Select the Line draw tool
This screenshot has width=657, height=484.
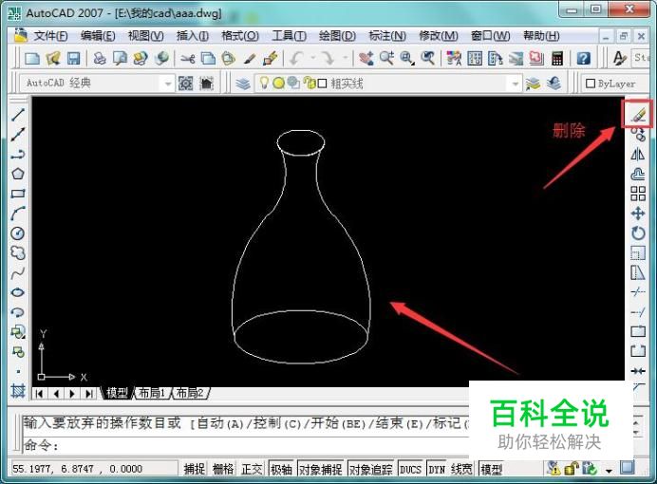coord(18,114)
